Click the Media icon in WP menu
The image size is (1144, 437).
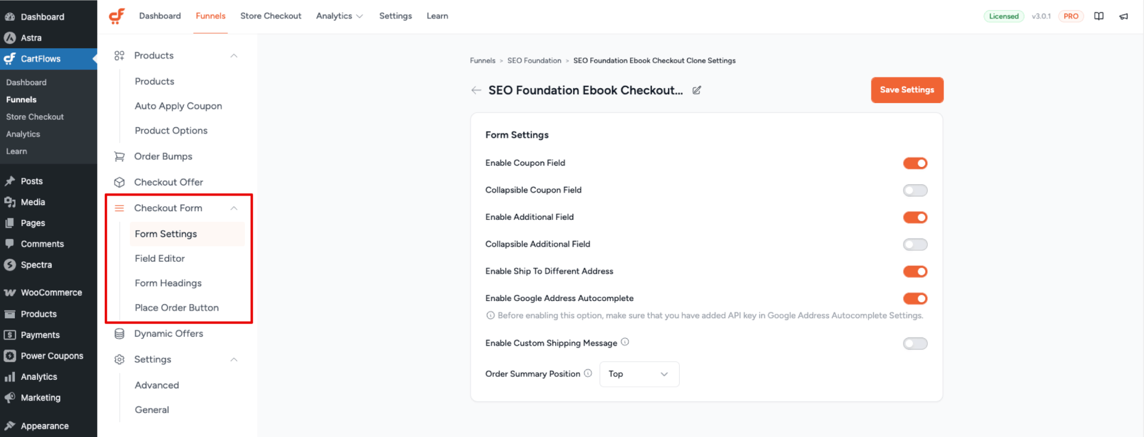point(10,202)
